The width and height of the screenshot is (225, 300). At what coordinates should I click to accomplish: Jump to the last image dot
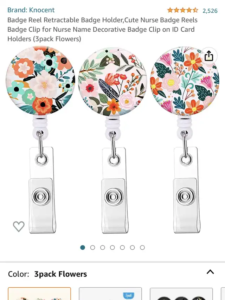tap(142, 248)
